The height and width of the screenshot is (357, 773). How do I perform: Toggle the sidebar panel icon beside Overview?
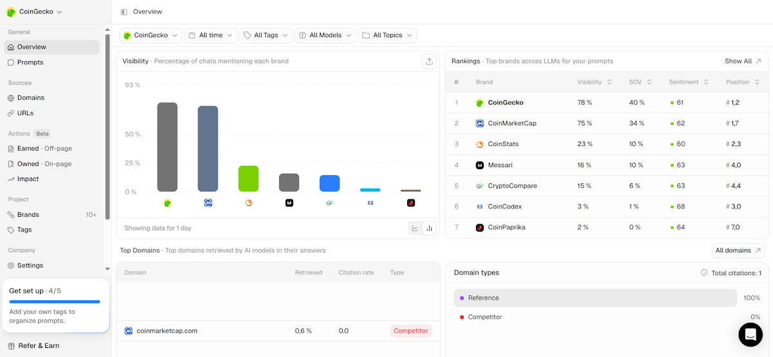(x=124, y=12)
